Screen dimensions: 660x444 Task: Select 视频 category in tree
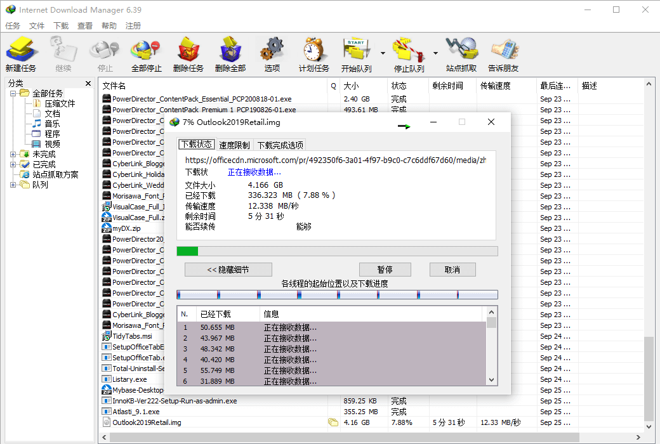click(52, 144)
